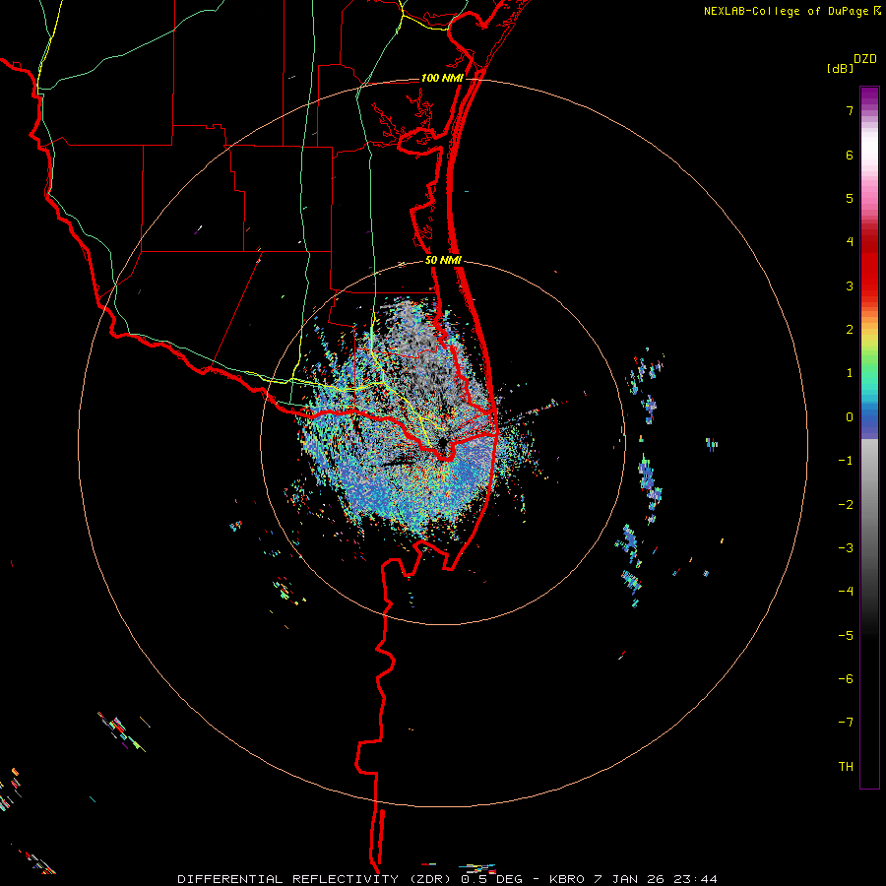Click the 100 NMI range ring label
Viewport: 886px width, 886px height.
(442, 78)
